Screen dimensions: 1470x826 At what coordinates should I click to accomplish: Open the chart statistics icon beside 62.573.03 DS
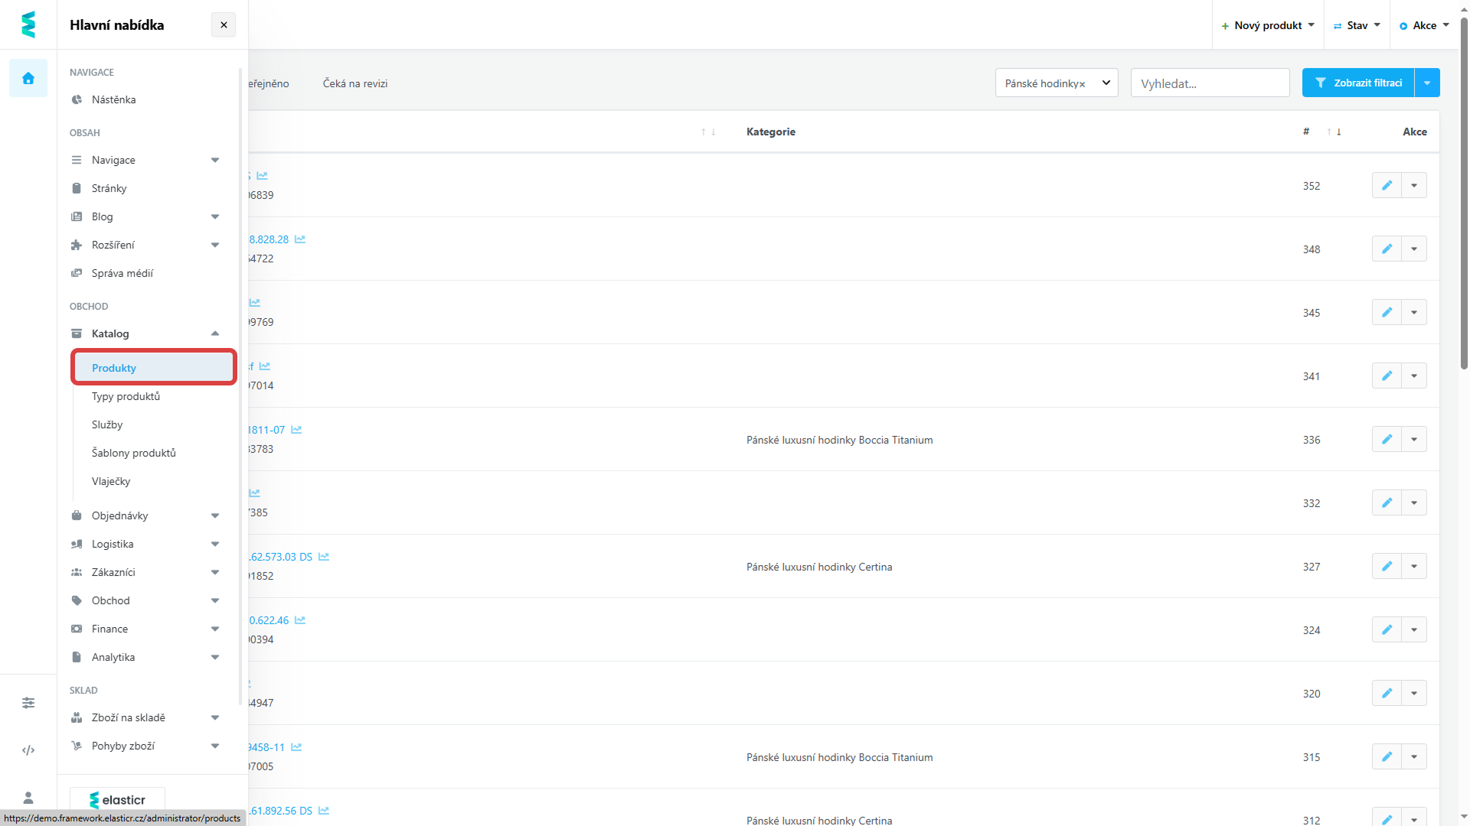[324, 557]
